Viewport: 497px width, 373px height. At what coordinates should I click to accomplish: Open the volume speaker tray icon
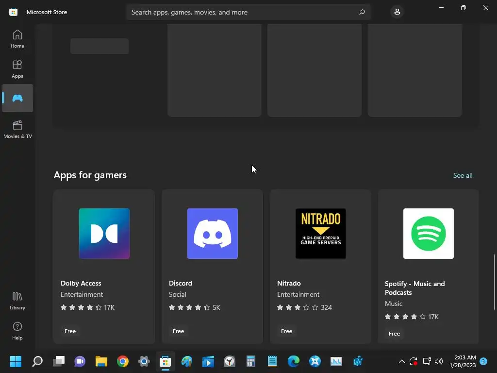coord(439,361)
